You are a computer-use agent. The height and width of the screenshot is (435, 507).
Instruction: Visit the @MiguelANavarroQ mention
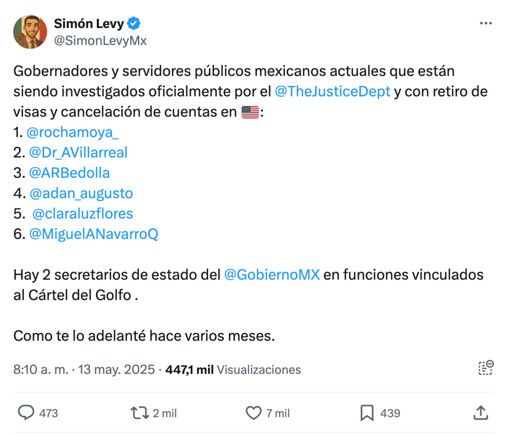click(94, 234)
